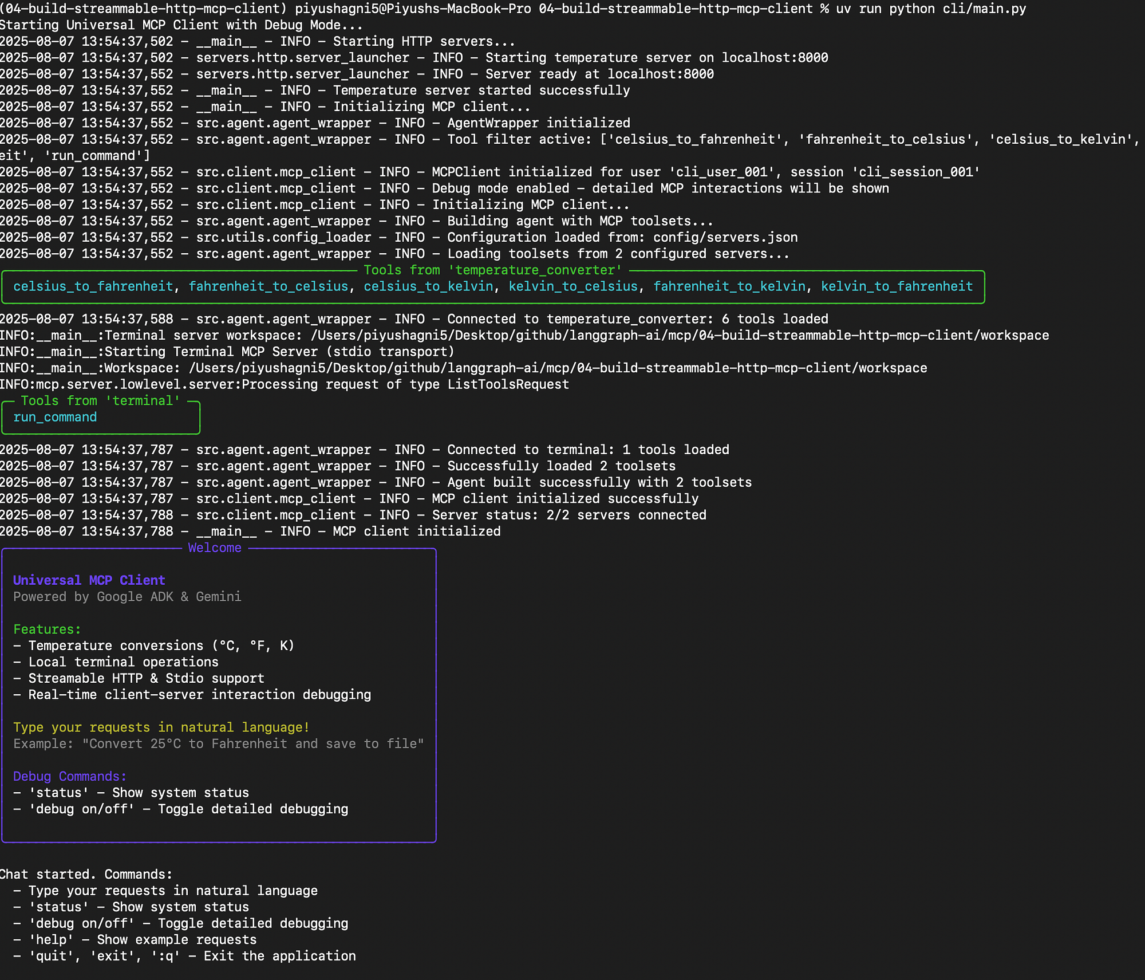Screen dimensions: 1145x980
Task: Click the Features: heading
Action: [x=47, y=629]
